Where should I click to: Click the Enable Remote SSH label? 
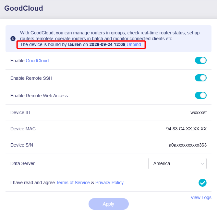tap(31, 78)
